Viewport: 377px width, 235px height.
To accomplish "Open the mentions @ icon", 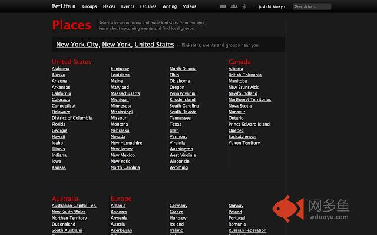I will coord(244,6).
